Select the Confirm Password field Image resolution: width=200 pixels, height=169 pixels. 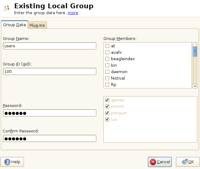tap(50, 139)
